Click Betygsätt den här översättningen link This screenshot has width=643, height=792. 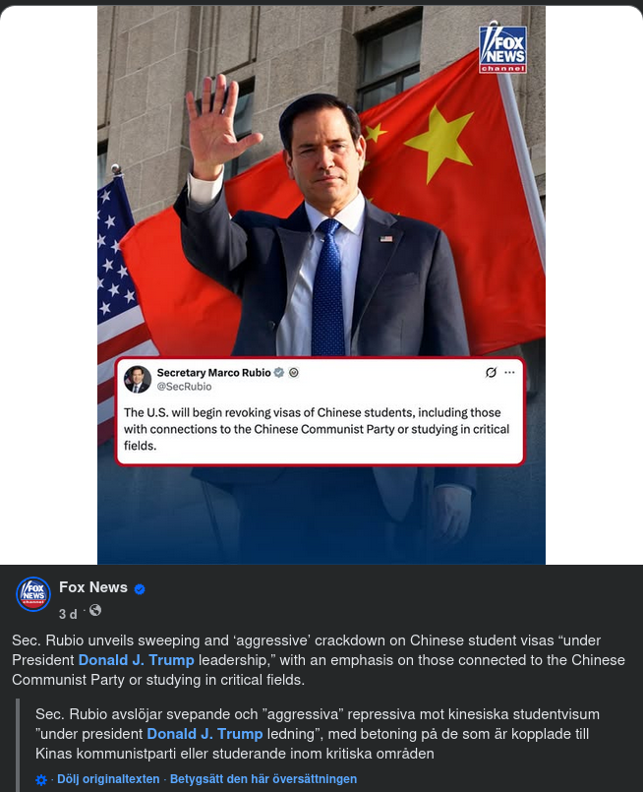pos(263,779)
